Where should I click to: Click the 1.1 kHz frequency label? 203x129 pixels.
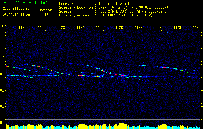(3, 42)
